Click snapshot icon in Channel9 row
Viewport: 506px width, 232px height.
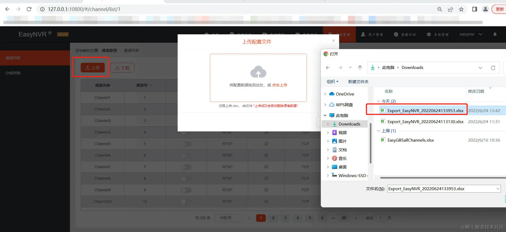[x=266, y=190]
